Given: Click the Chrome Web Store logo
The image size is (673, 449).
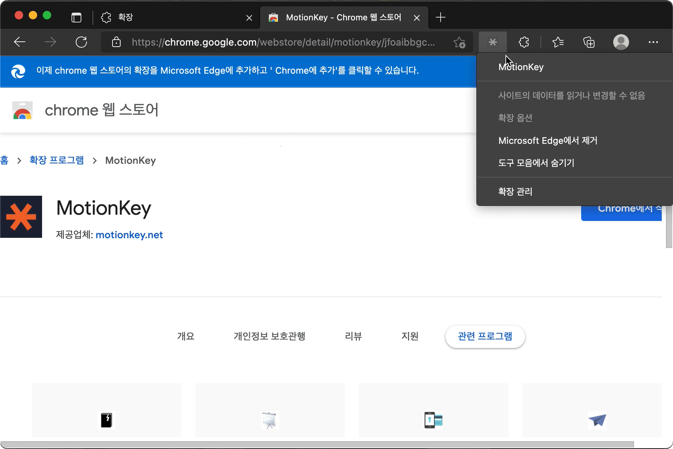Looking at the screenshot, I should tap(22, 110).
